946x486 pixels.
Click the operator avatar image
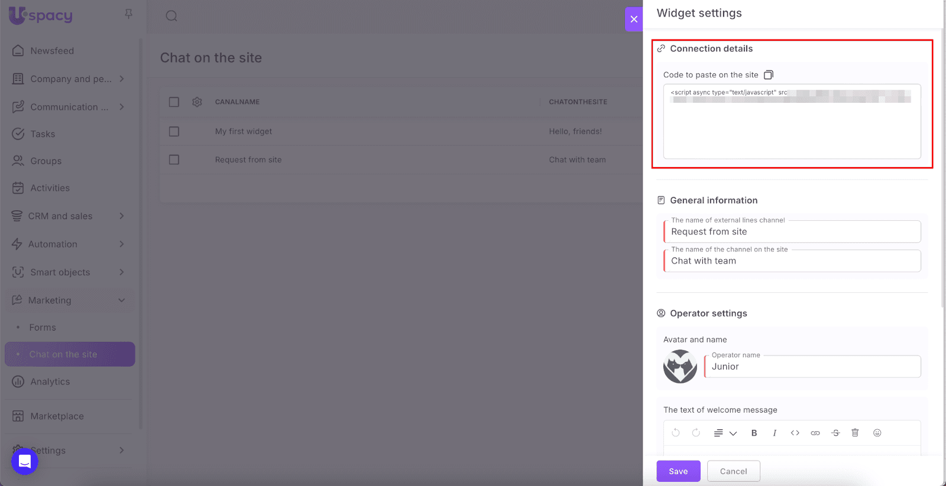click(680, 366)
